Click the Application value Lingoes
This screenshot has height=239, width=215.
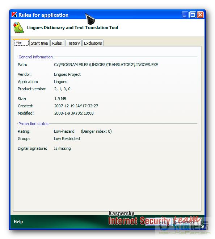[x=60, y=82]
